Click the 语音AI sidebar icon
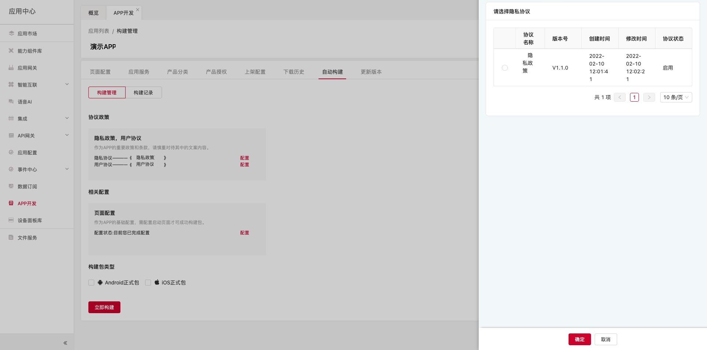 pyautogui.click(x=11, y=101)
